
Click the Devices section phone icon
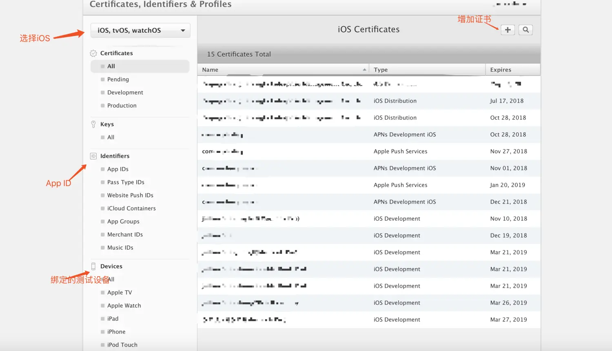(x=93, y=266)
